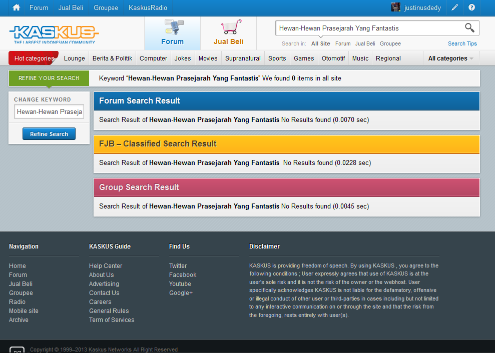
Task: Click Refine Your Search header
Action: (49, 78)
